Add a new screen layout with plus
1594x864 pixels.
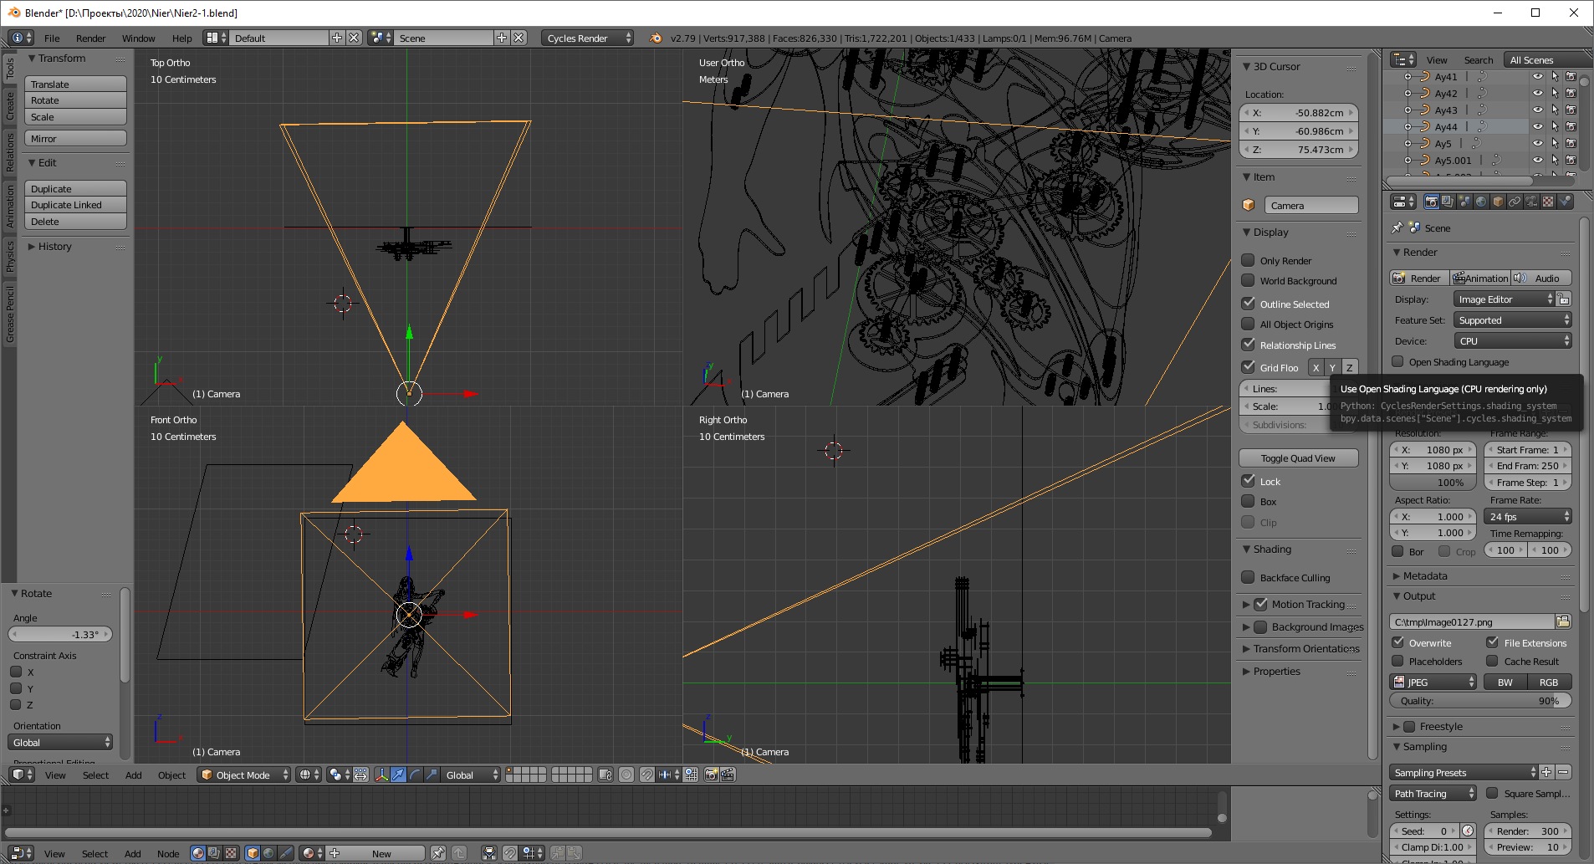tap(337, 38)
